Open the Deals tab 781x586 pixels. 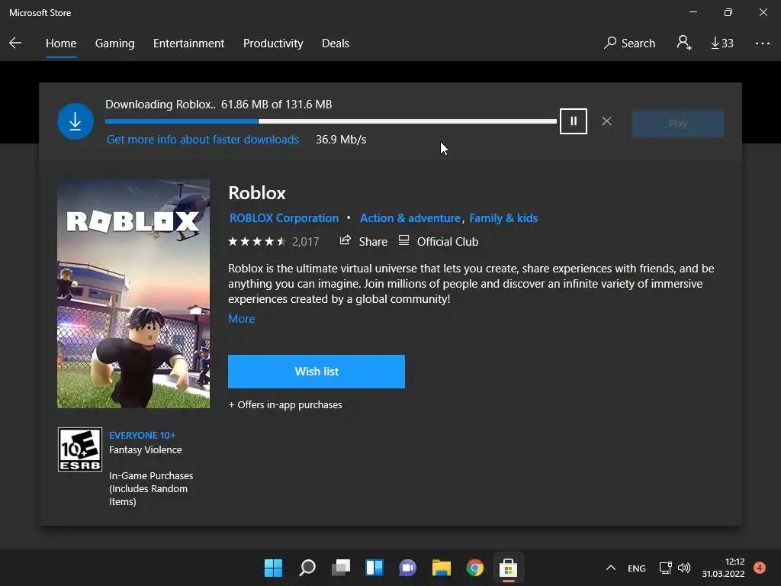click(336, 43)
